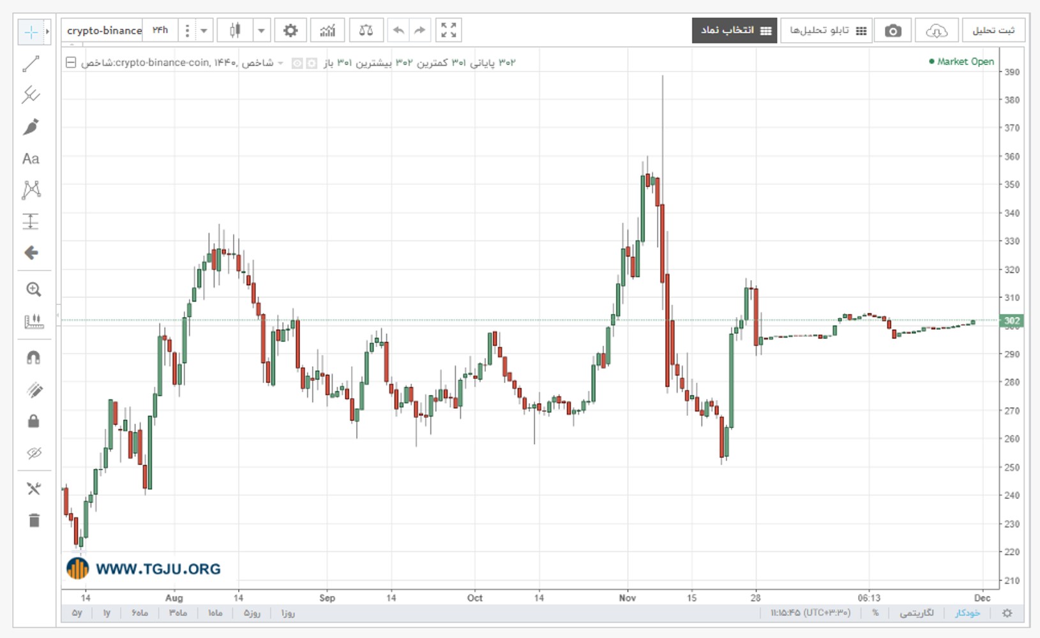
Task: Select the ۱ماه time range tab
Action: click(215, 613)
